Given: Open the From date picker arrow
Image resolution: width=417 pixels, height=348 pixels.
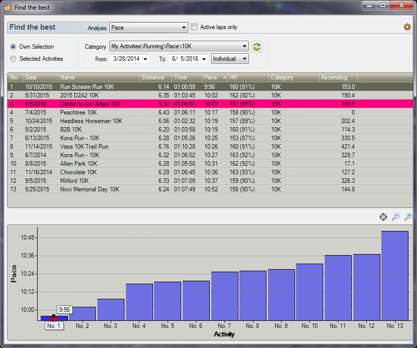Looking at the screenshot, I should click(146, 59).
